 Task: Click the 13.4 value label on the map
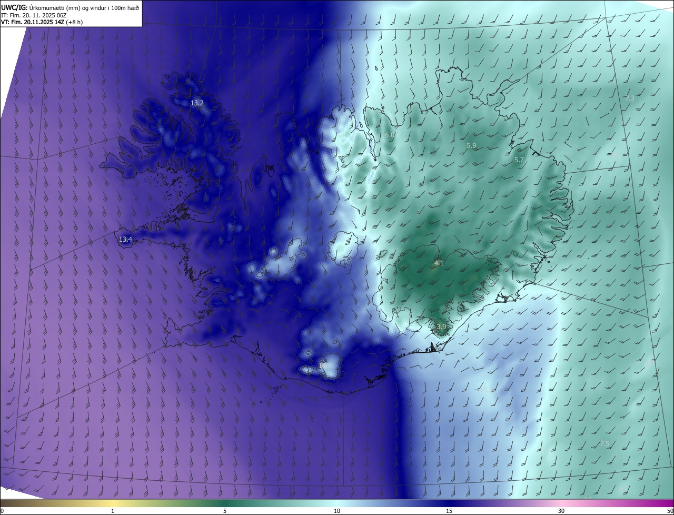pyautogui.click(x=125, y=240)
